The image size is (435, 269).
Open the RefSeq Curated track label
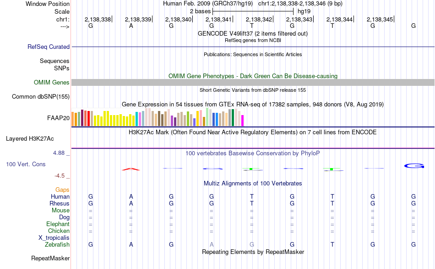[49, 47]
